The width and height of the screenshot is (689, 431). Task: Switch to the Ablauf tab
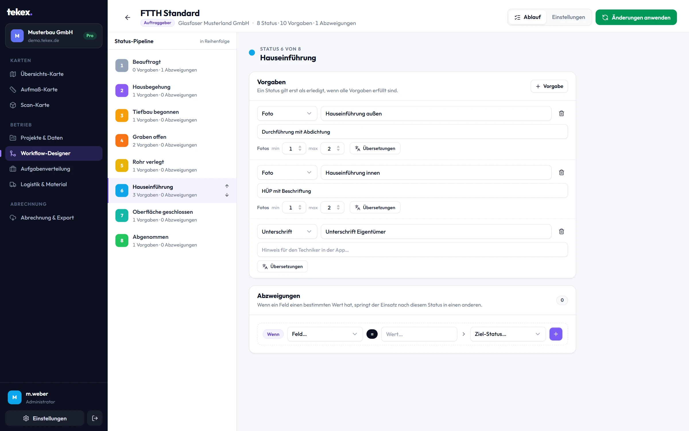(527, 17)
